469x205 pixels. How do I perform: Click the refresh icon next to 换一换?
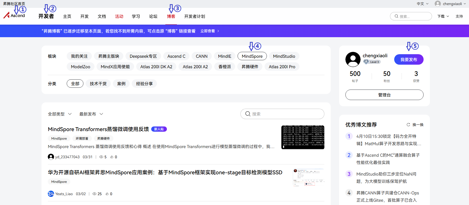click(408, 125)
